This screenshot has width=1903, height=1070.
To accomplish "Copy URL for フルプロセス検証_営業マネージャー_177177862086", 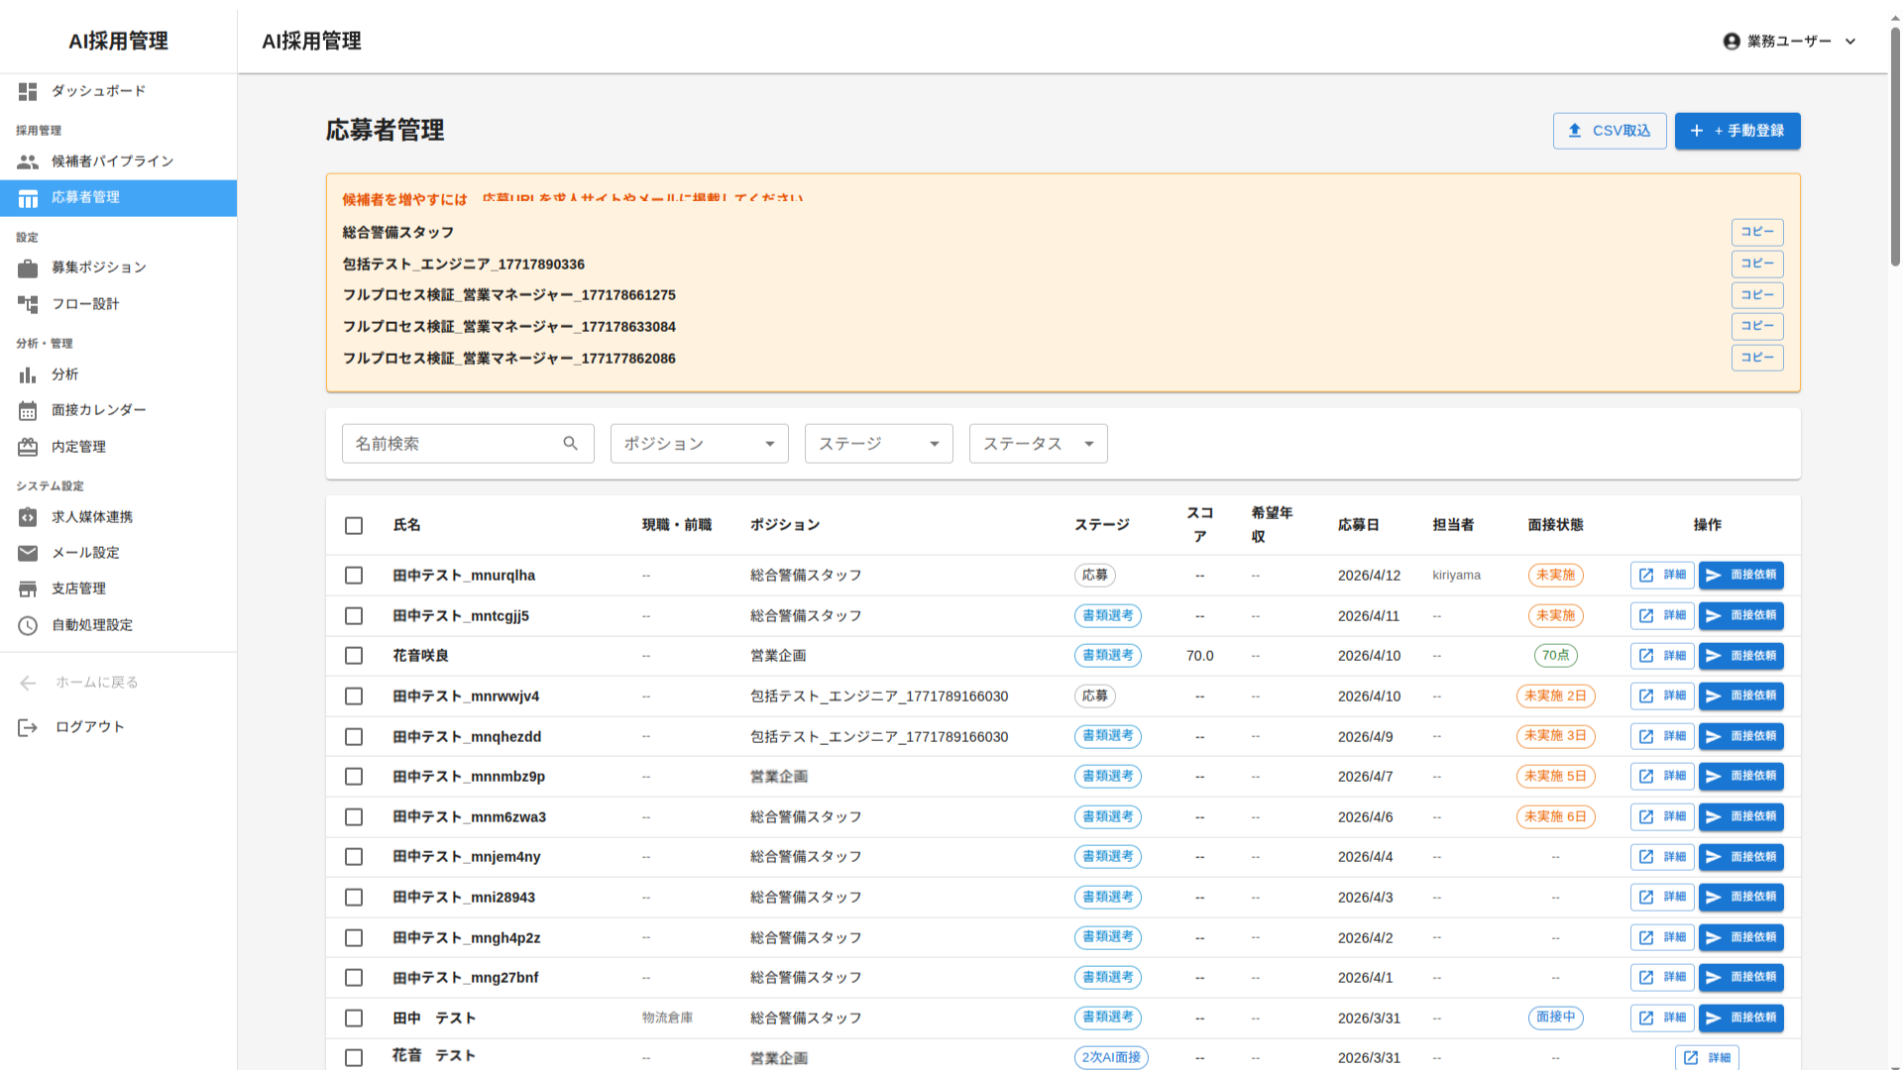I will tap(1757, 358).
